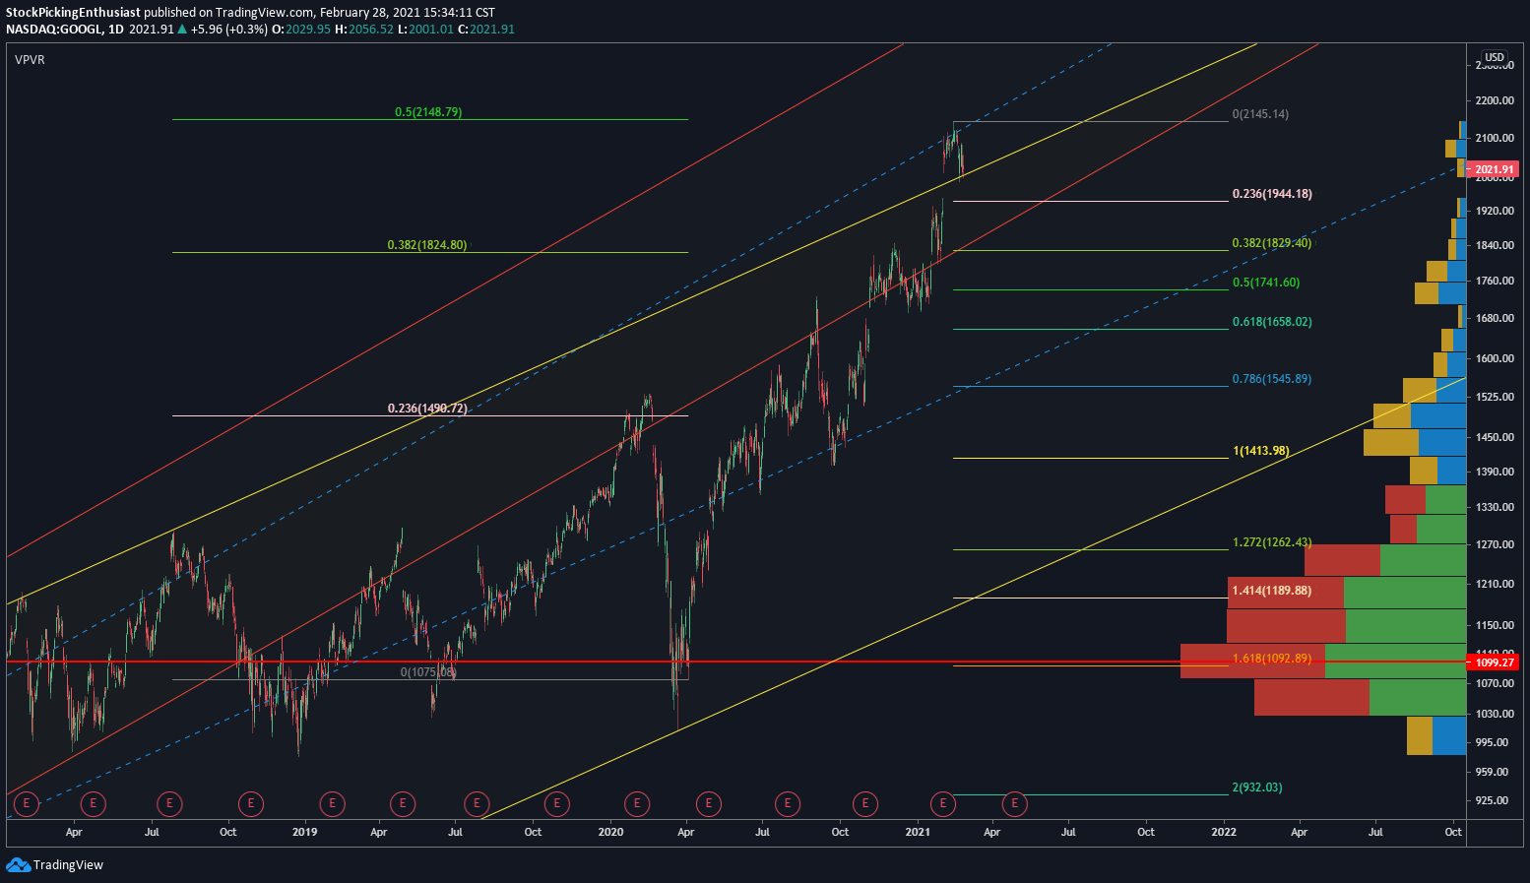Select Fibonacci label 0(1075.06)

pyautogui.click(x=428, y=672)
